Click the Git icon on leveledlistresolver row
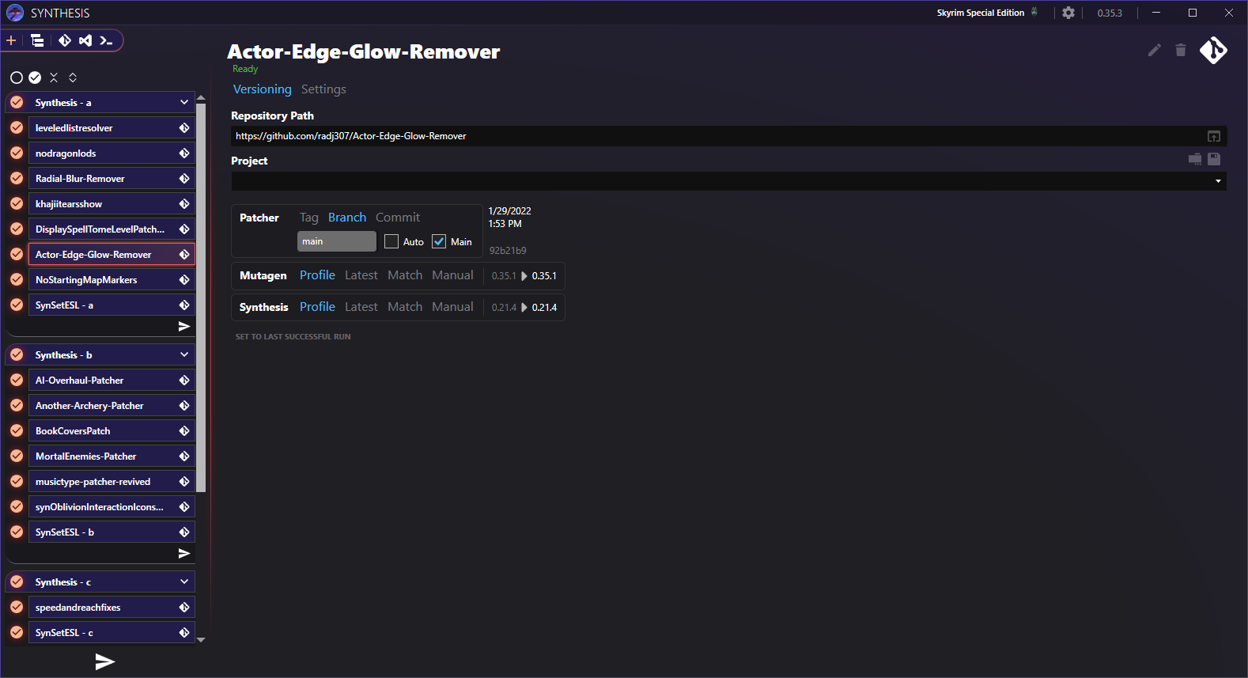The height and width of the screenshot is (678, 1248). [184, 128]
